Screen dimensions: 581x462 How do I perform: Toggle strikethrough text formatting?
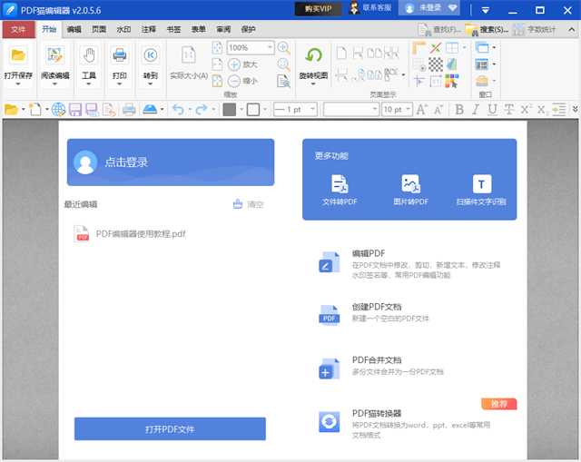(x=508, y=110)
